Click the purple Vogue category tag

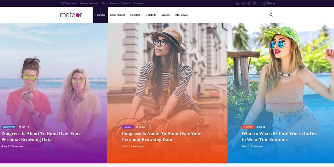point(128,127)
